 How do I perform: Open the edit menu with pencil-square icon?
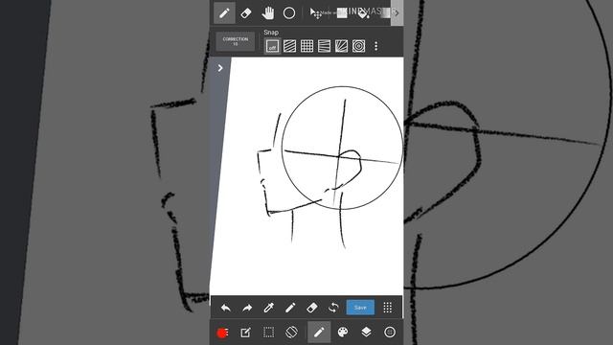click(x=245, y=333)
